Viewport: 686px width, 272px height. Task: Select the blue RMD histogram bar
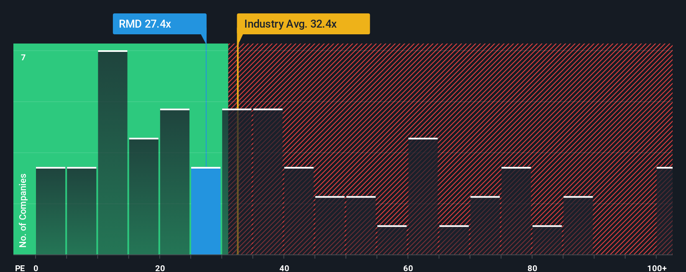206,211
